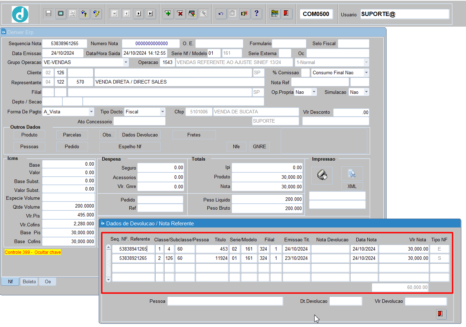The width and height of the screenshot is (466, 327).
Task: Go to the previous record
Action: click(x=126, y=14)
